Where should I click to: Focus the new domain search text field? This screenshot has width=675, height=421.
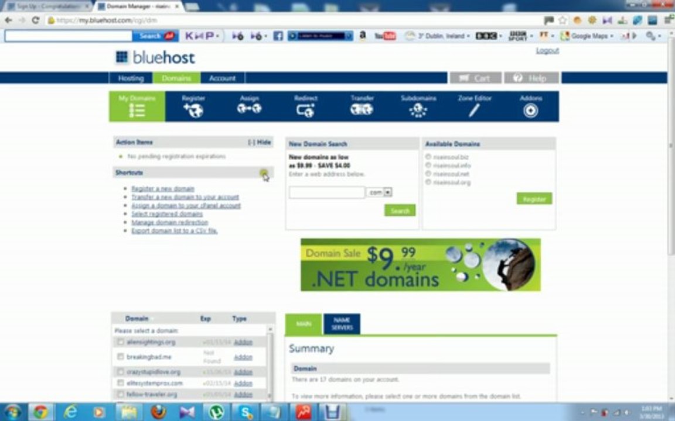pos(327,192)
